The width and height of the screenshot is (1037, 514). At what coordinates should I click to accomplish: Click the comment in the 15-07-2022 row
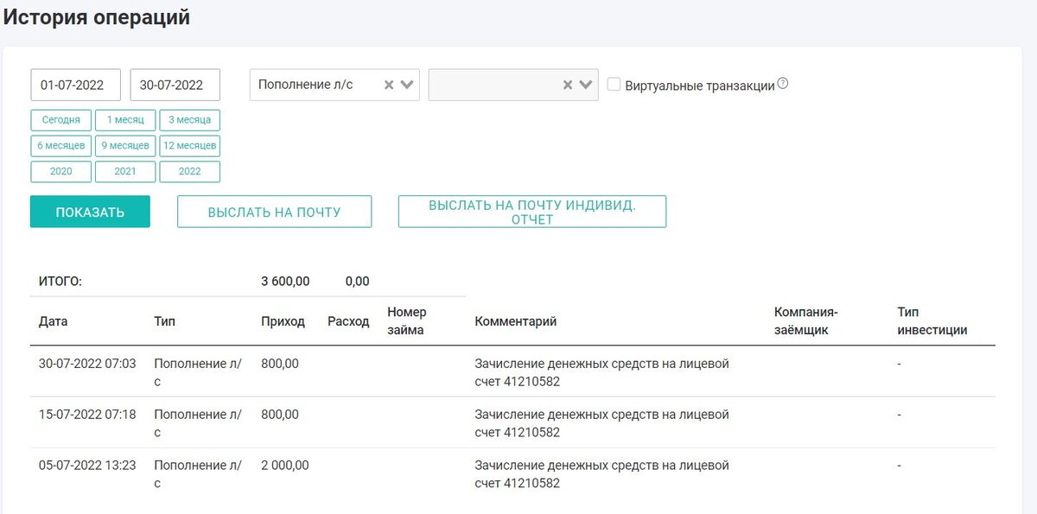click(x=601, y=423)
